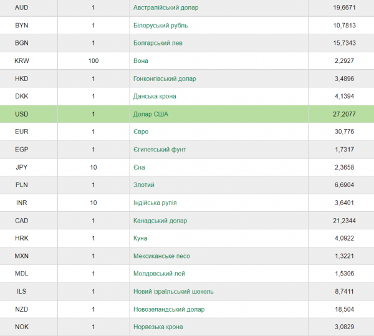Open the Канадський долар link

point(160,221)
